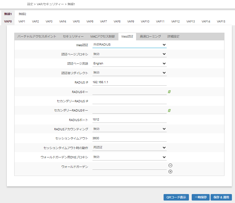Select the VAP5 tab

[76, 22]
